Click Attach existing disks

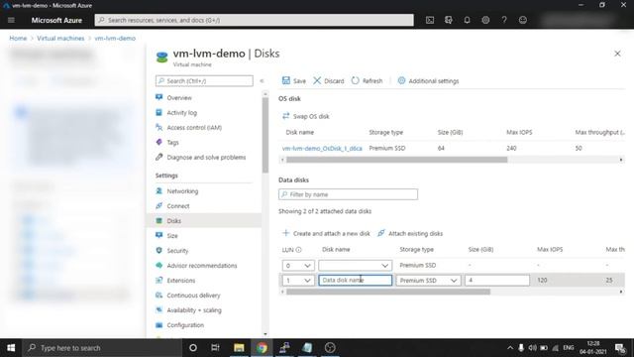410,234
